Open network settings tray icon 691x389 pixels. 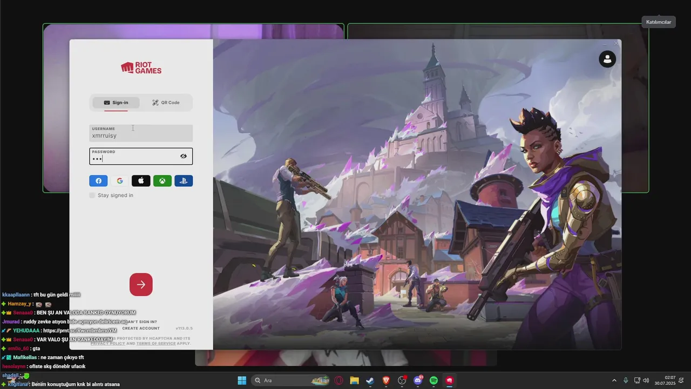tap(637, 380)
